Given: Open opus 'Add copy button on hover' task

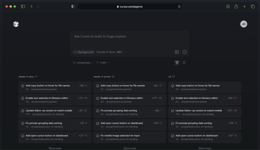Looking at the screenshot, I should 55,87.
